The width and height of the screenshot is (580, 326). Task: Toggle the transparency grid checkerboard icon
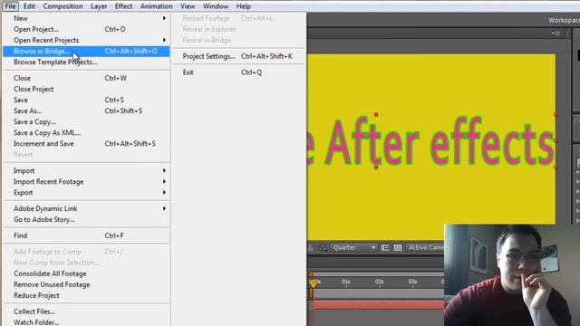pos(398,247)
